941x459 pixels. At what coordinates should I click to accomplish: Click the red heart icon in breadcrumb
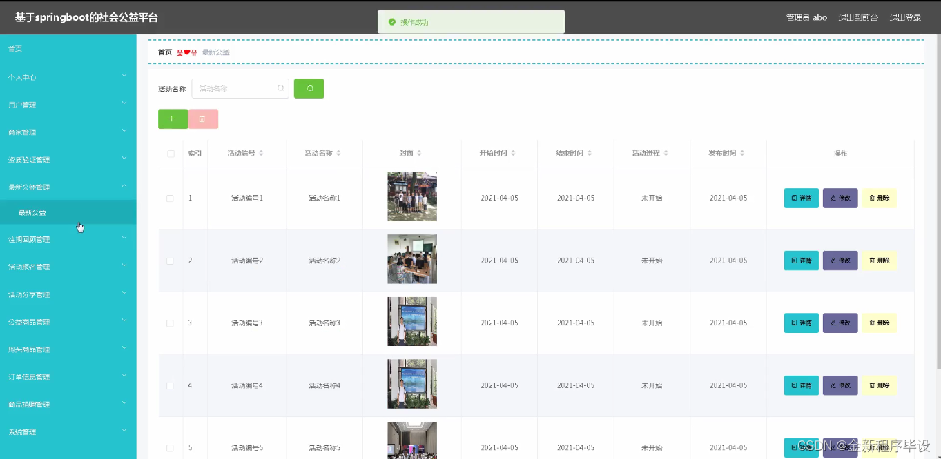(186, 52)
